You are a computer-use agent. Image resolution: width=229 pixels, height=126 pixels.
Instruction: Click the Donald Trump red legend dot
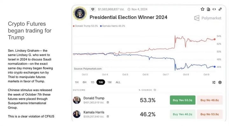click(x=74, y=26)
